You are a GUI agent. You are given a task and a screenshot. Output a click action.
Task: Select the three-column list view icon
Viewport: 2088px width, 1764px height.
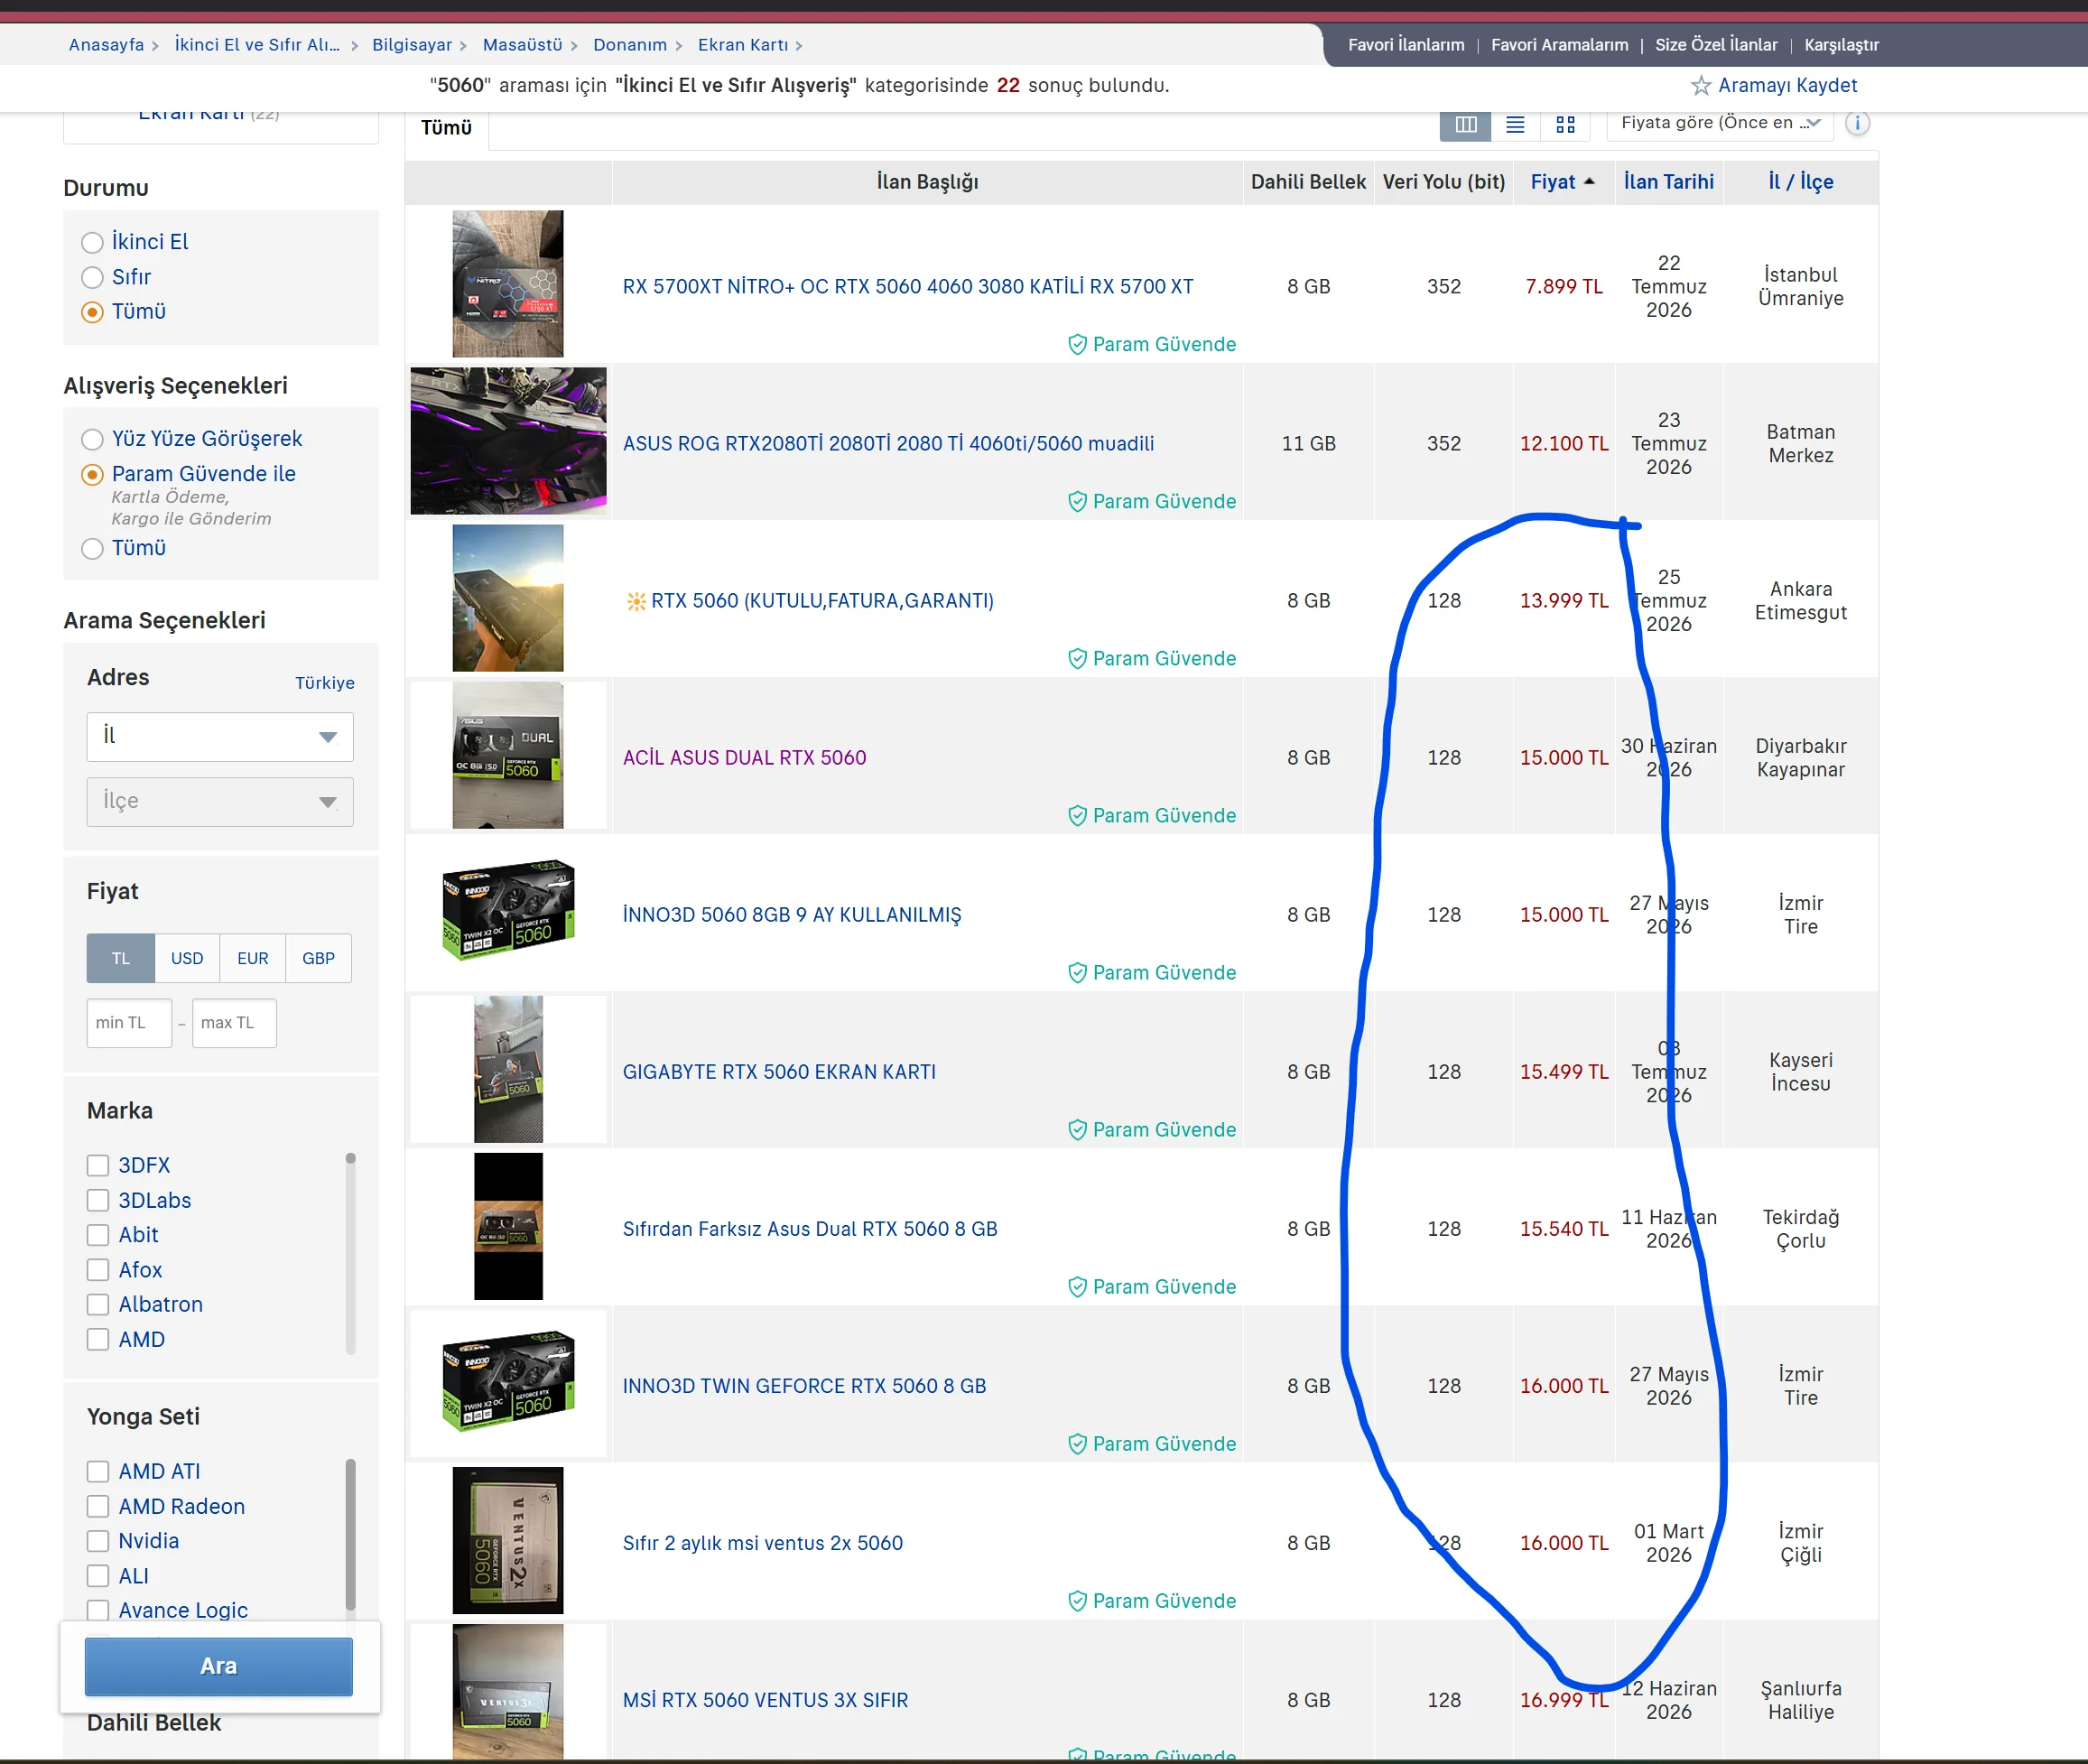tap(1465, 124)
